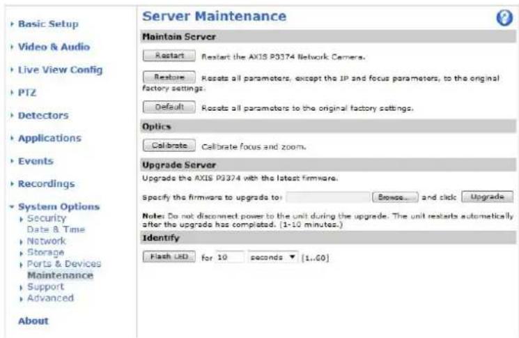The width and height of the screenshot is (519, 338).
Task: Open the help icon for Server Maintenance
Action: [x=504, y=17]
